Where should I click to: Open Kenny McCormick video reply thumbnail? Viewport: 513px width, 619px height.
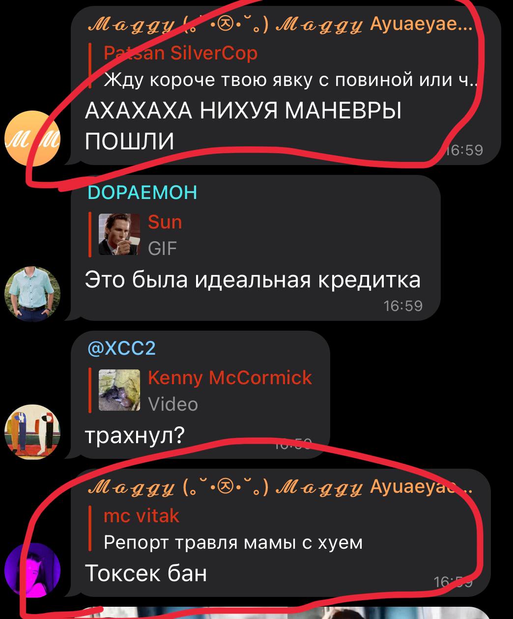coord(119,391)
